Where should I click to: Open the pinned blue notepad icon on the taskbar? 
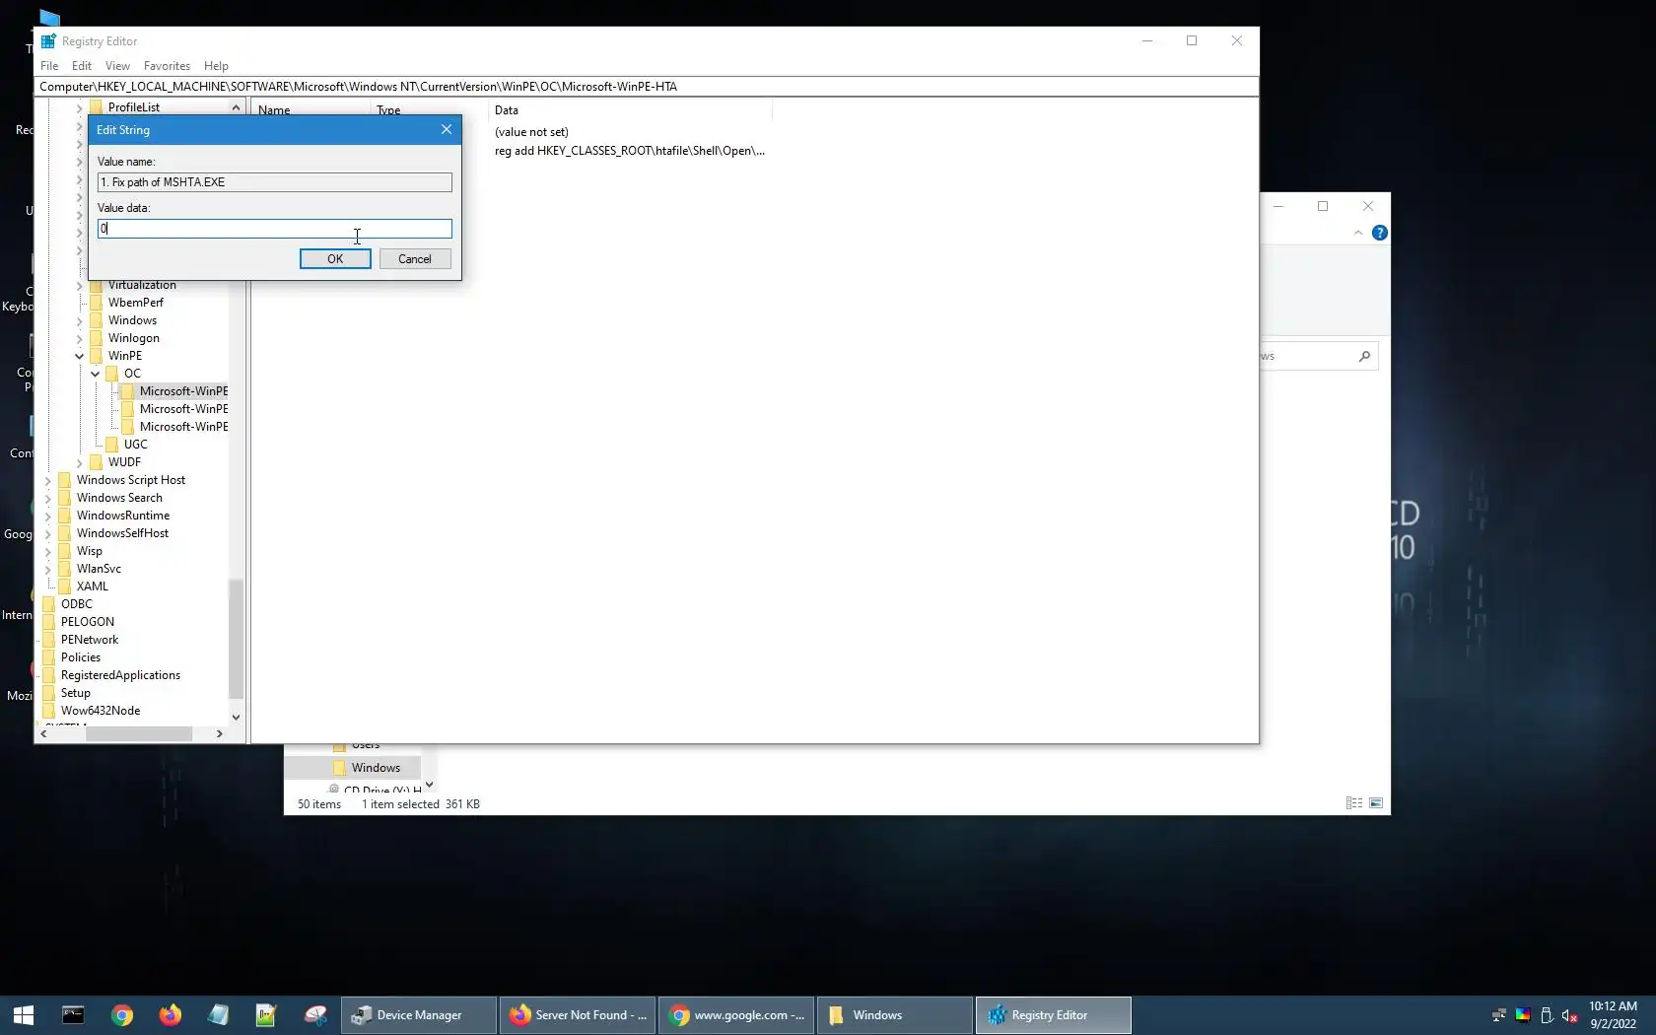tap(219, 1015)
